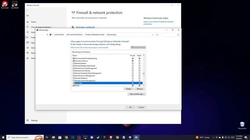Image resolution: width=250 pixels, height=140 pixels.
Task: Click OK in Allowed apps window
Action: 130,107
